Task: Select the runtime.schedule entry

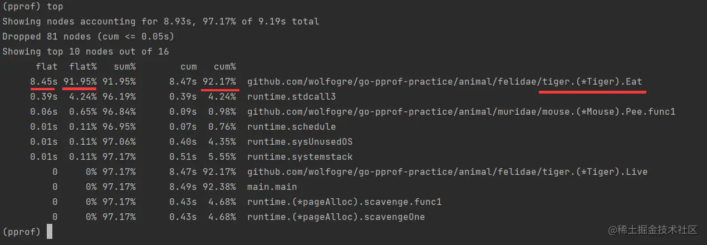Action: 292,126
